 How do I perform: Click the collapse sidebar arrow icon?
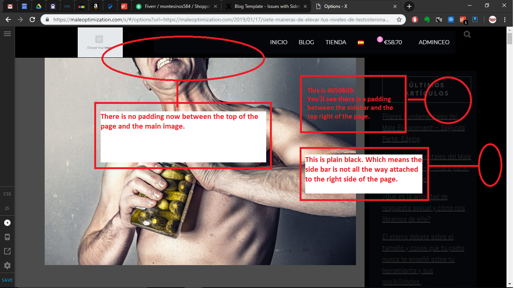click(7, 223)
